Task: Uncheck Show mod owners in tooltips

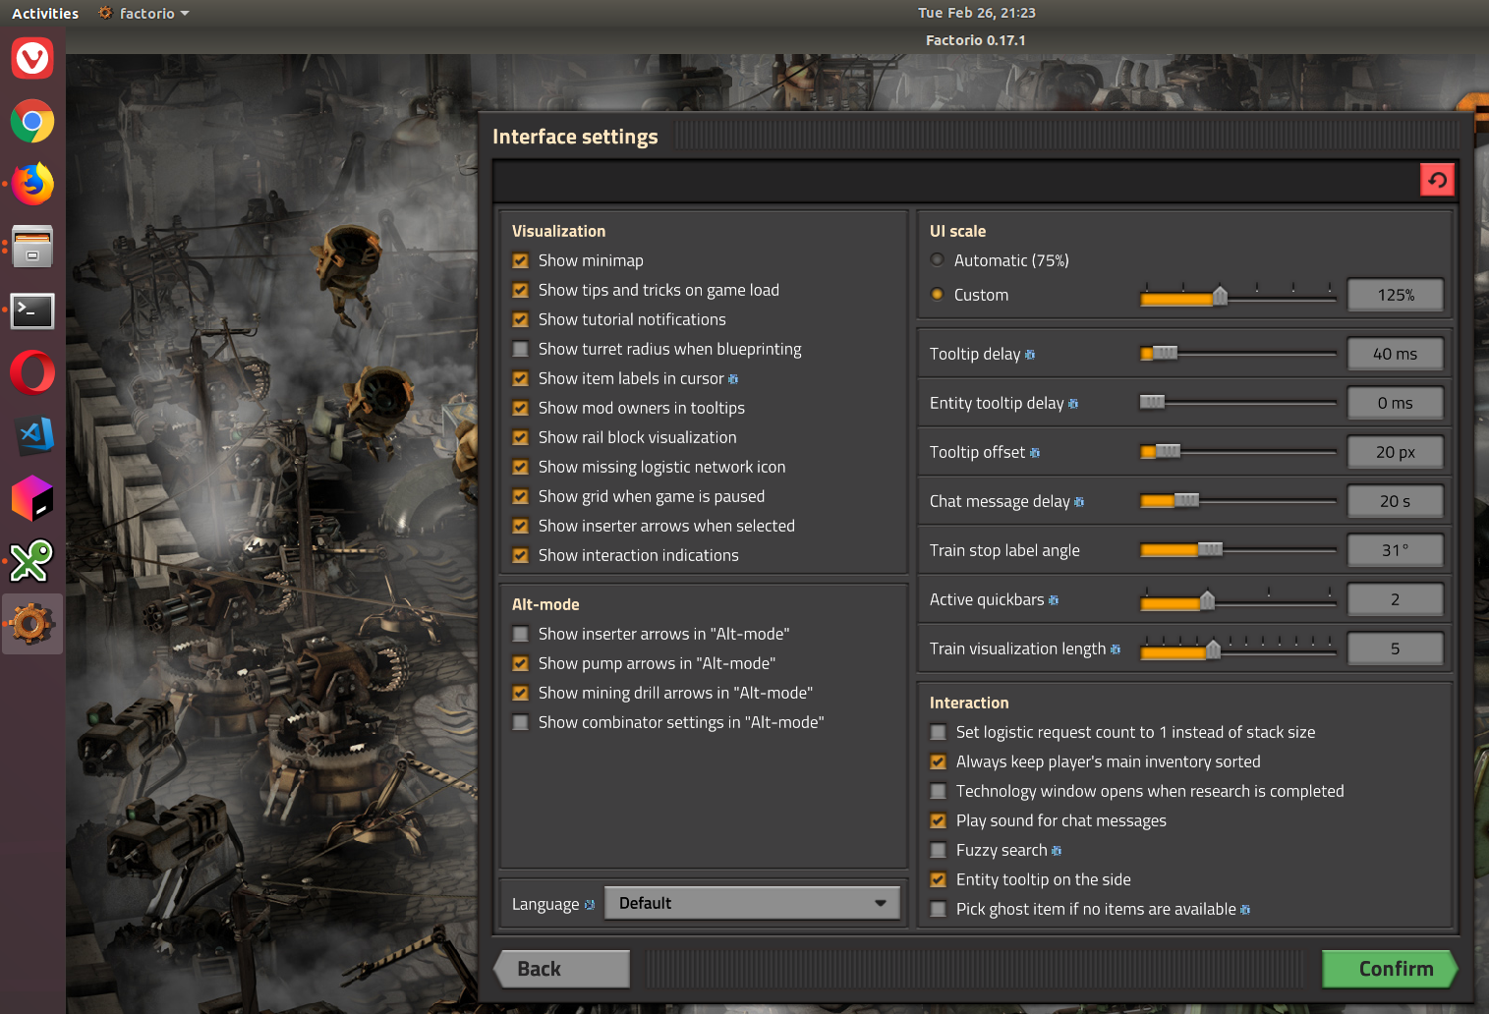Action: (521, 408)
